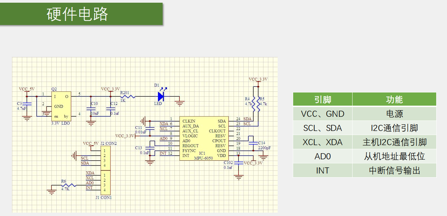Click the J1 CON1 connector block
The image size is (447, 216).
(x=105, y=182)
